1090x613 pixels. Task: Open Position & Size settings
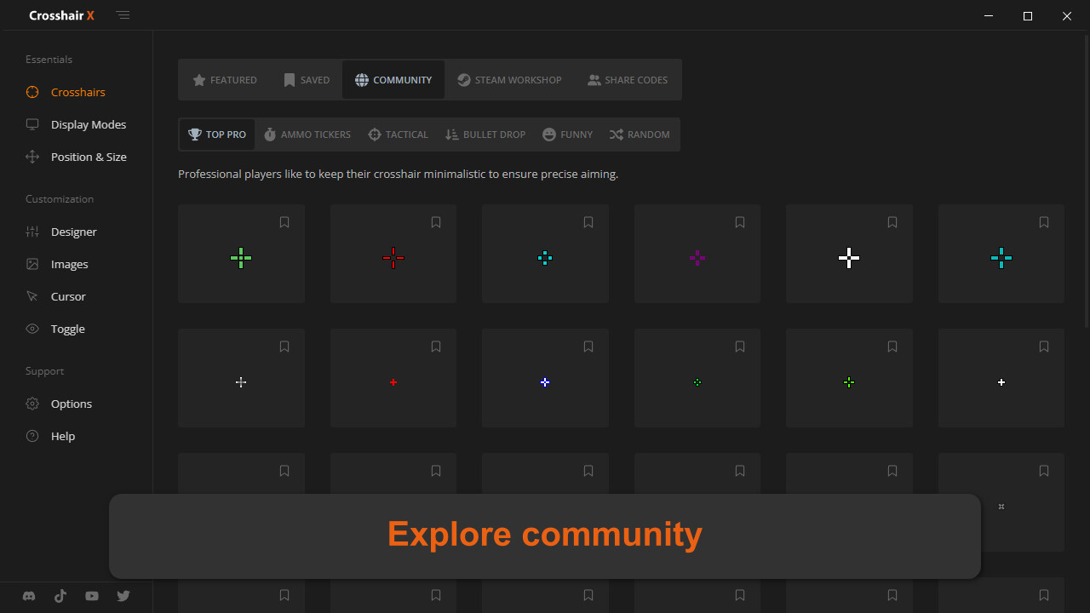(88, 157)
